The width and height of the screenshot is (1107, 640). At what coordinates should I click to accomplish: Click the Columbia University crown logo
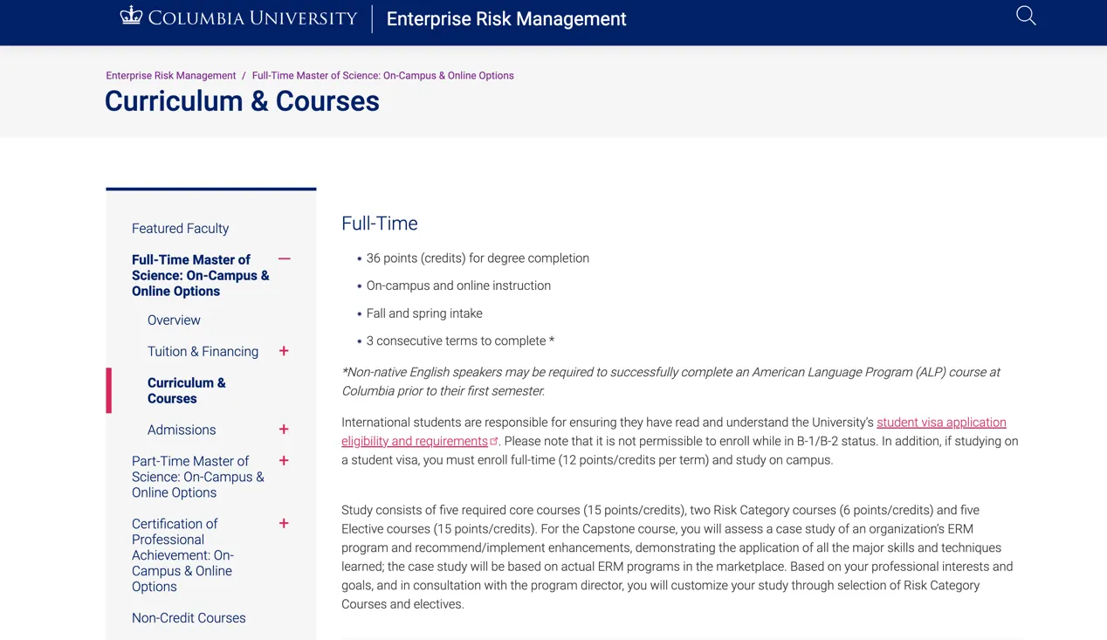pos(131,16)
